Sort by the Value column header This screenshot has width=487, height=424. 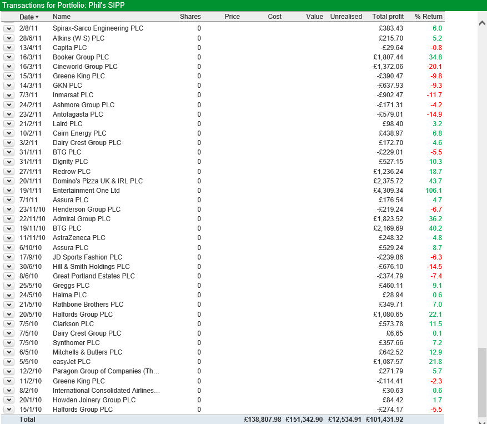[314, 17]
